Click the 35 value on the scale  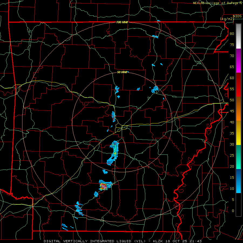coord(232,133)
